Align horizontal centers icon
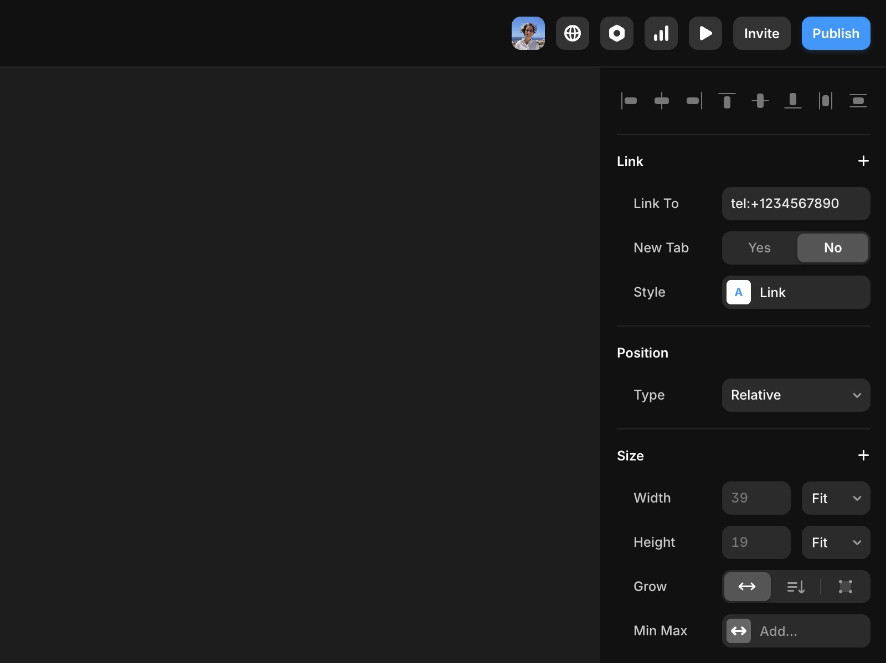Image resolution: width=886 pixels, height=663 pixels. (662, 101)
